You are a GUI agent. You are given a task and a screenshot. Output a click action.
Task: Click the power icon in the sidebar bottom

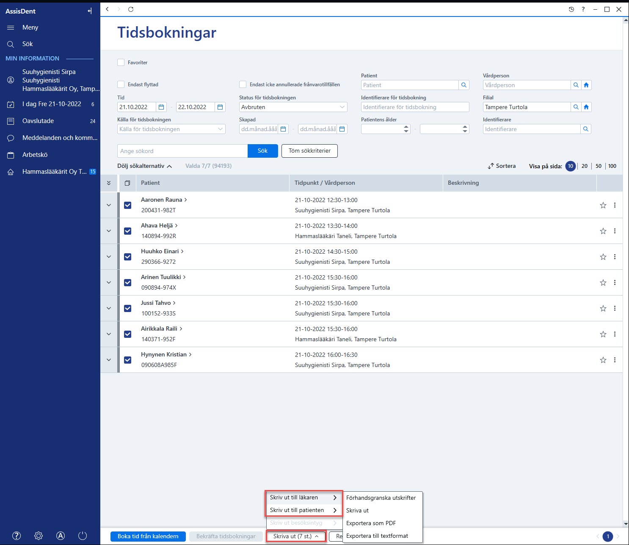83,536
